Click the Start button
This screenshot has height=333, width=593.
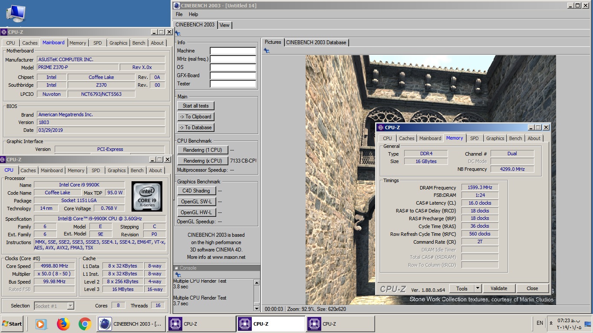[x=12, y=324]
